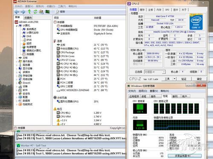
Task: Collapse the 计算机 tree node
Action: pos(17,26)
